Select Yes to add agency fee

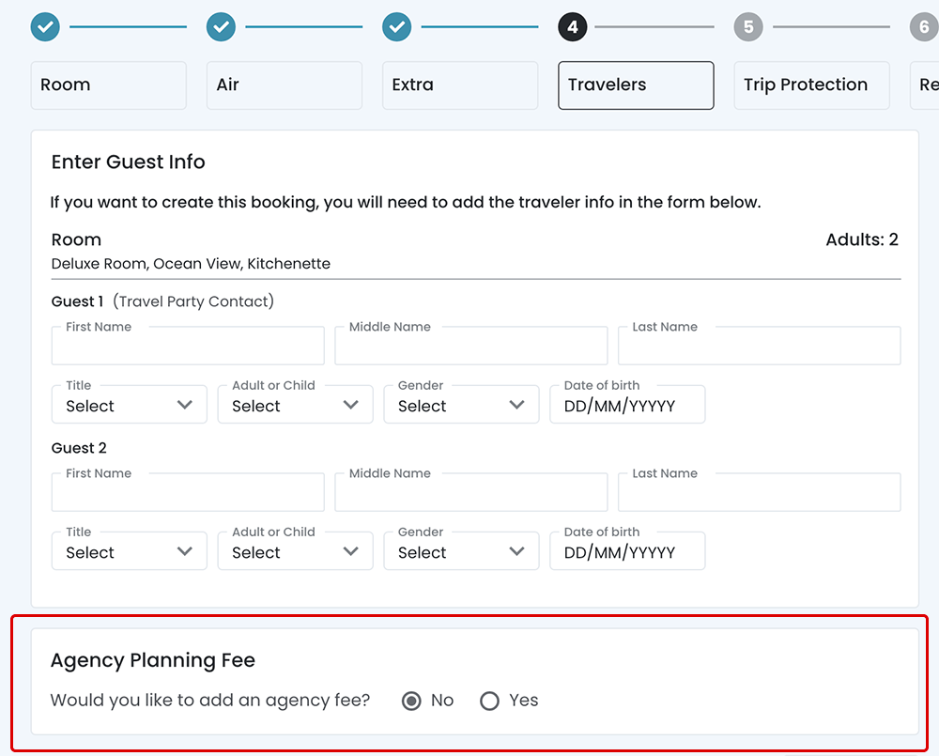pyautogui.click(x=489, y=701)
